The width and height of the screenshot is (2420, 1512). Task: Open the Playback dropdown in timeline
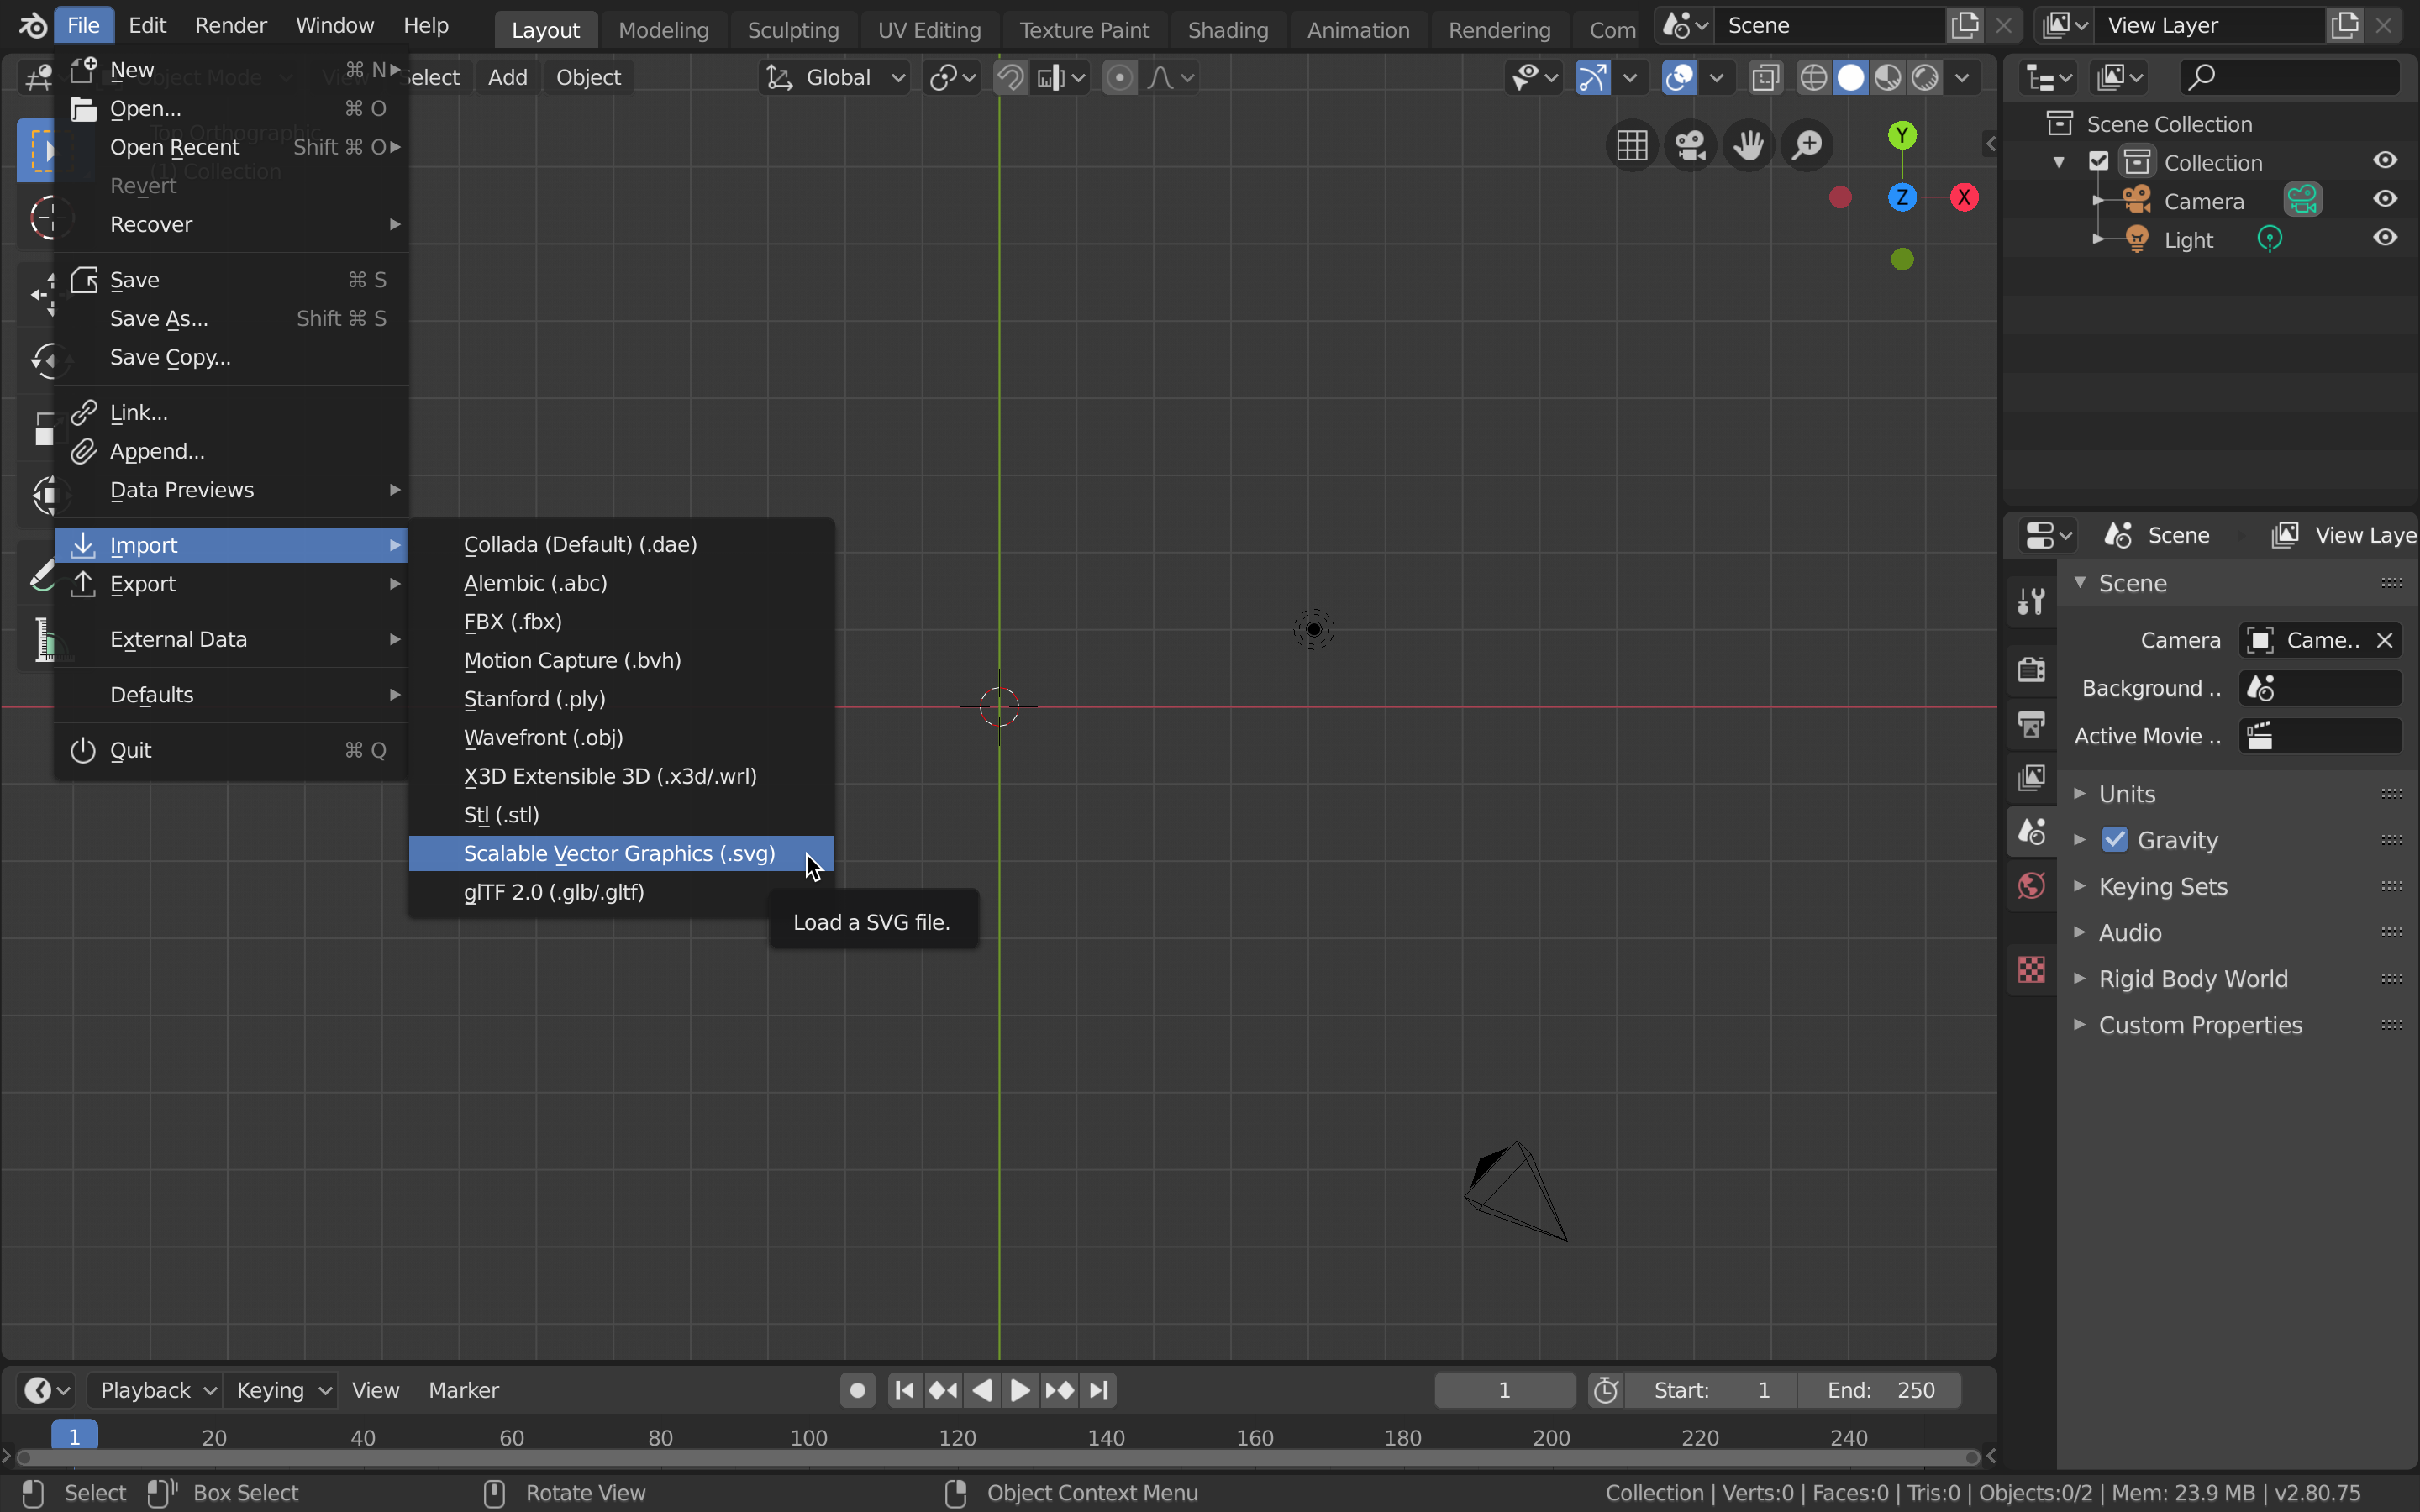pos(155,1390)
